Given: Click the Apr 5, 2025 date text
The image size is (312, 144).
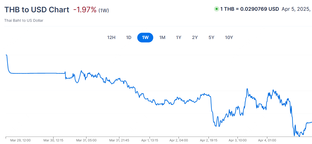Looking at the screenshot, I should [296, 9].
